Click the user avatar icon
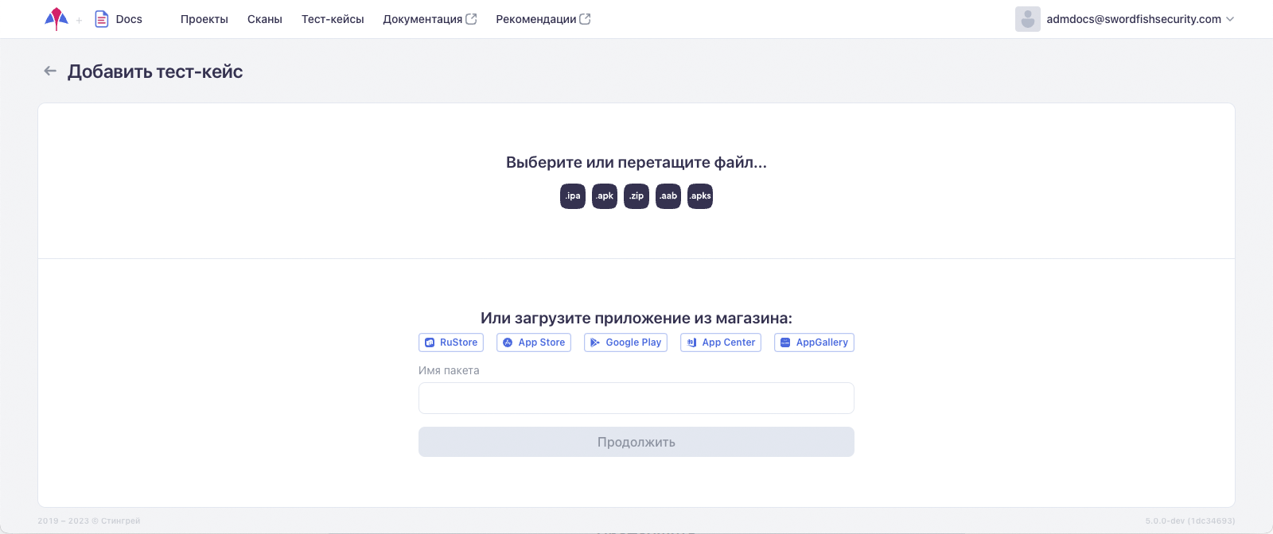This screenshot has width=1273, height=534. tap(1027, 19)
